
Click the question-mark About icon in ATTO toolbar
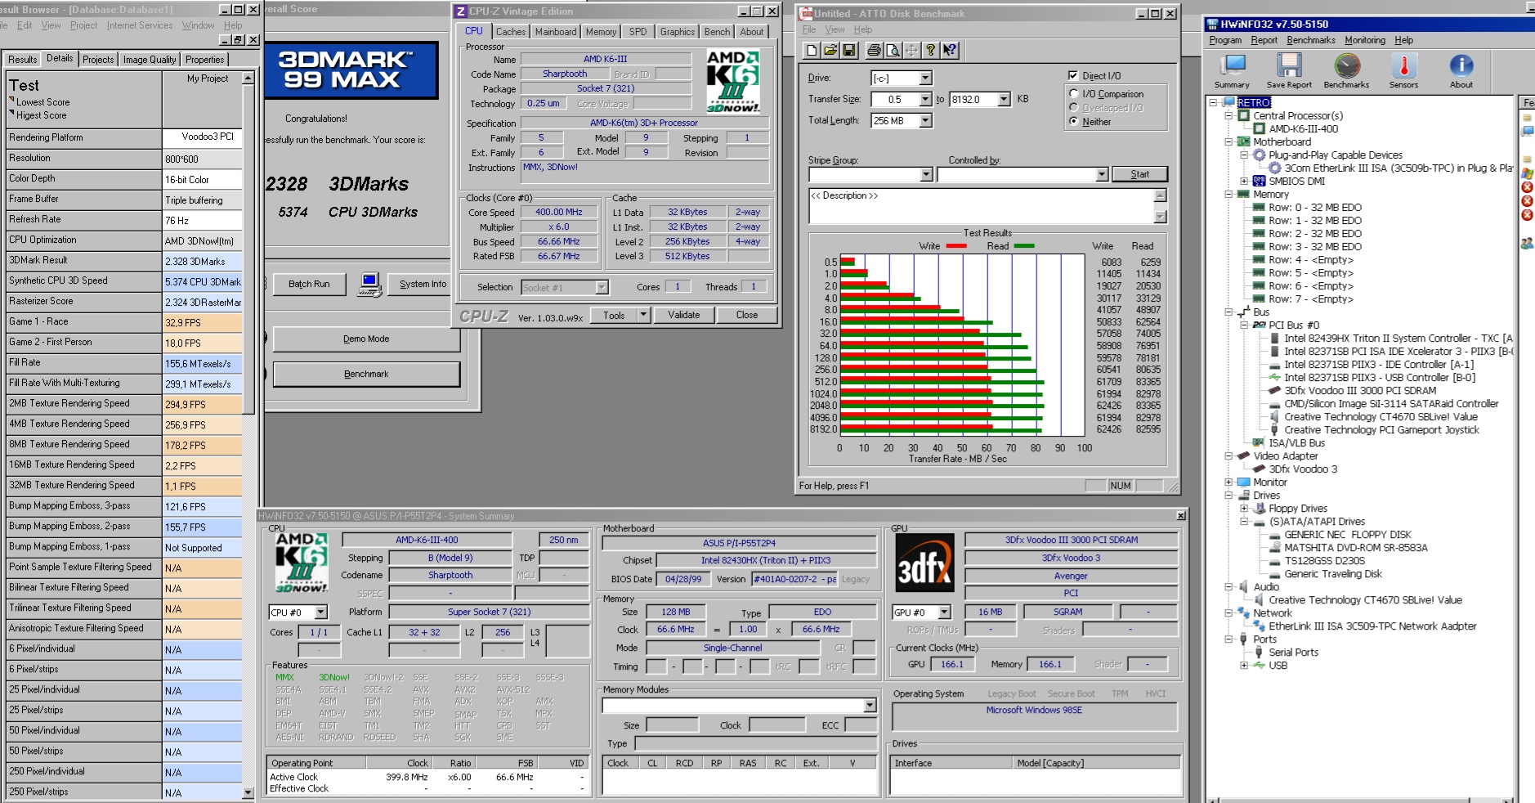[930, 51]
